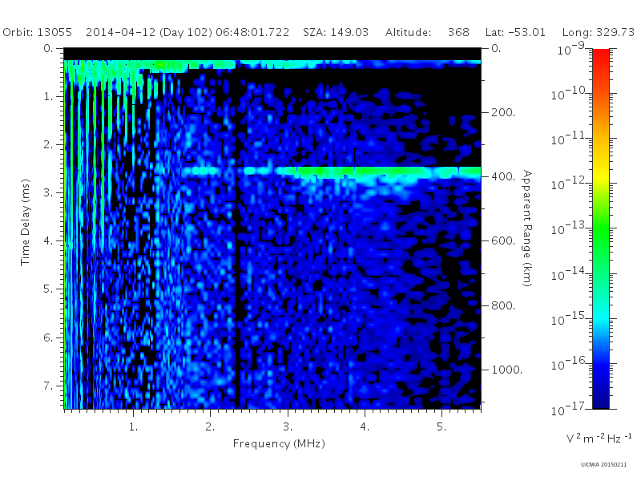Image resolution: width=641 pixels, height=481 pixels.
Task: Click the 1. frequency tick label
Action: point(133,426)
